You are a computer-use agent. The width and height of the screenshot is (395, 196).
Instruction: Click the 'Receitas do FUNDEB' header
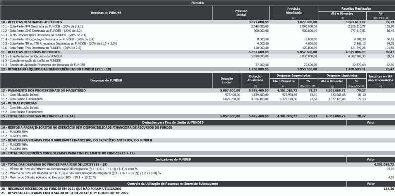(x=106, y=13)
